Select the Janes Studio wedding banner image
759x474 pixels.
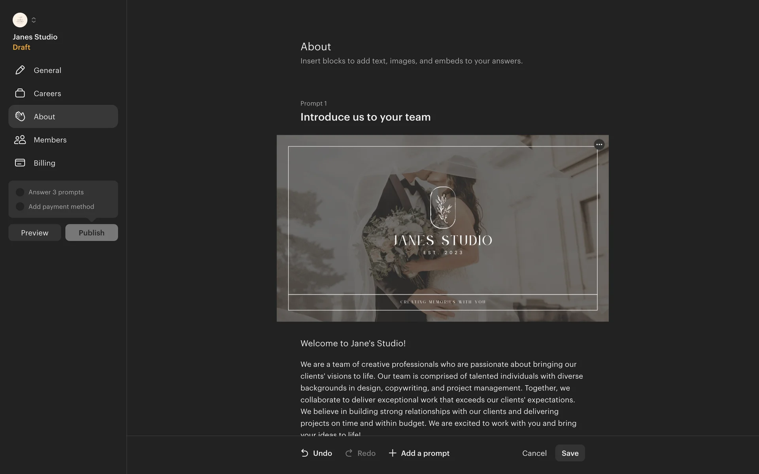[443, 228]
